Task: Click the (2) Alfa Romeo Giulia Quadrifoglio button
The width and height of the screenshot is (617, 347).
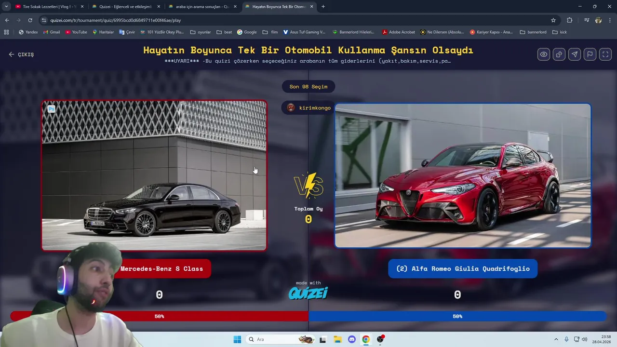Action: [x=463, y=268]
